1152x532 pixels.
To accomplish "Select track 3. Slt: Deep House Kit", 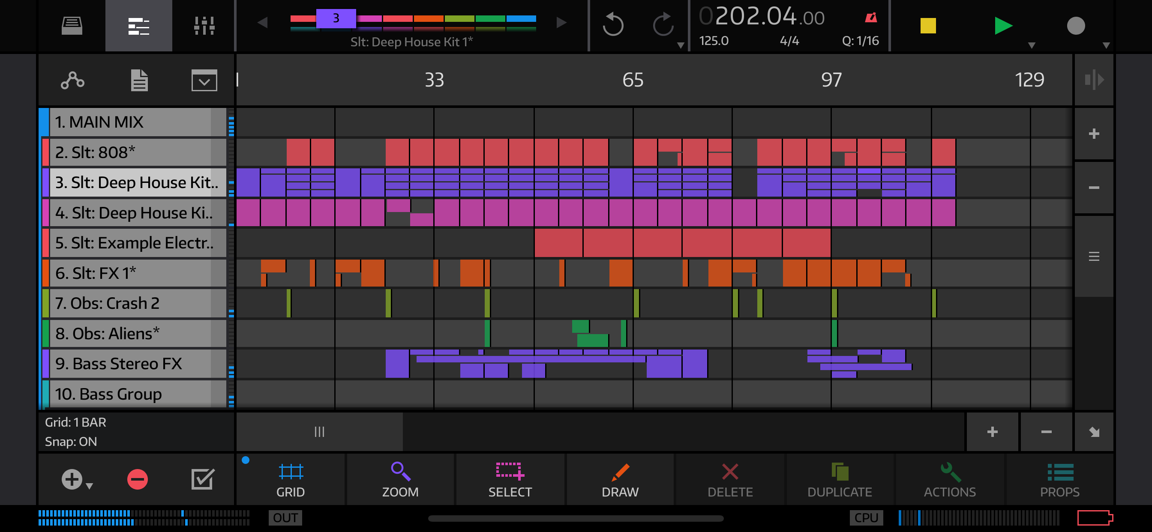I will [138, 182].
